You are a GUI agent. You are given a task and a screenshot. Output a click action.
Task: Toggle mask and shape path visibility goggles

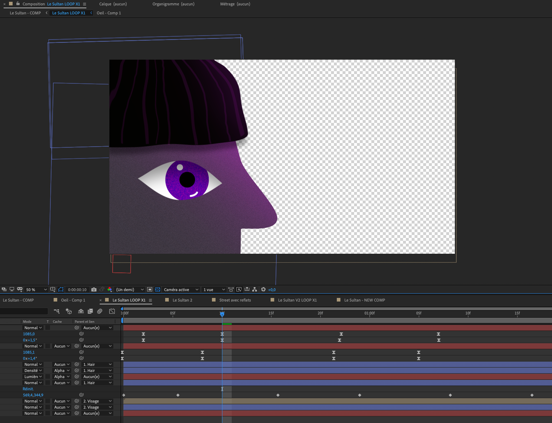pyautogui.click(x=20, y=289)
